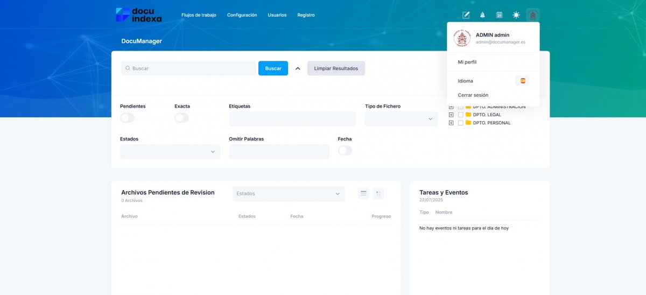This screenshot has width=646, height=295.
Task: Collapse the advanced search filters chevron
Action: pos(298,68)
